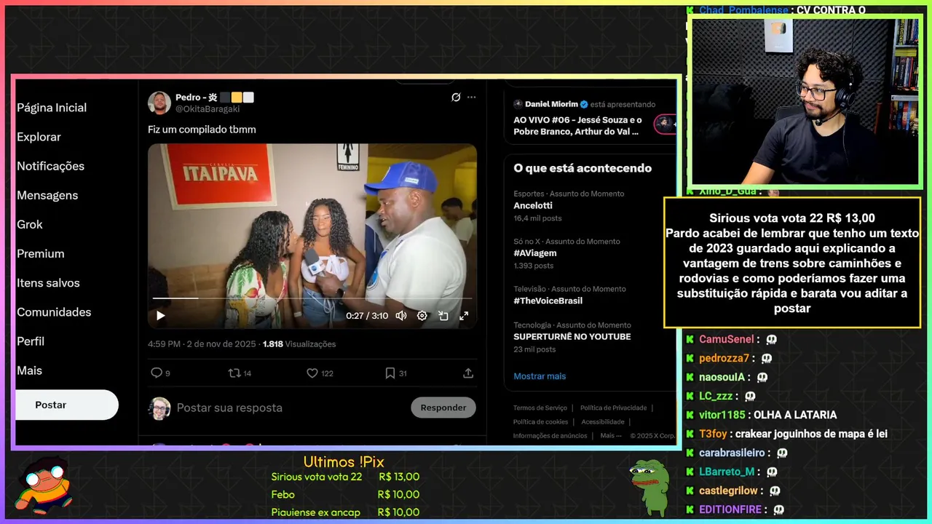Like the post with 122 likes
This screenshot has width=932, height=524.
pyautogui.click(x=320, y=373)
